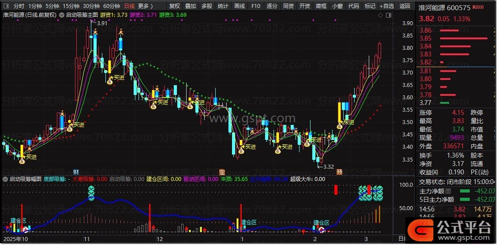Click the 定 marker icon below the chart

[x=222, y=171]
